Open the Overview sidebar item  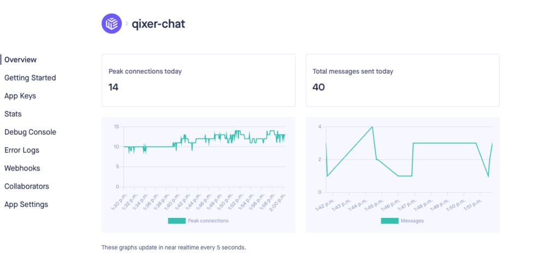[20, 59]
